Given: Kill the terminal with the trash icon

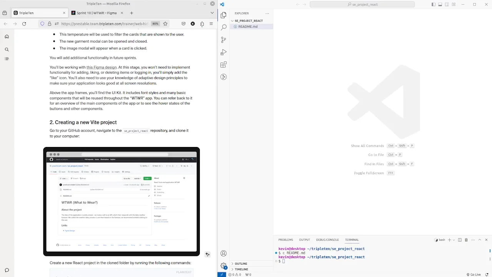Looking at the screenshot, I should (x=466, y=240).
